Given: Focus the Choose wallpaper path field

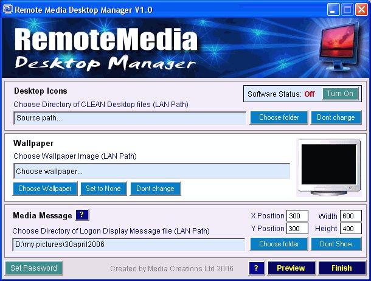Looking at the screenshot, I should coord(151,171).
